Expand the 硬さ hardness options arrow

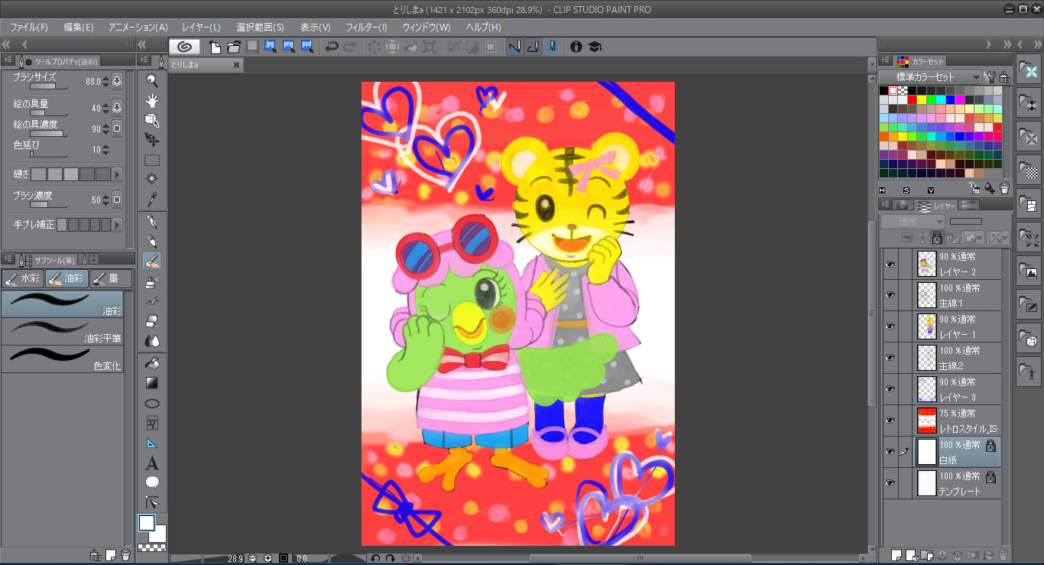pos(117,174)
